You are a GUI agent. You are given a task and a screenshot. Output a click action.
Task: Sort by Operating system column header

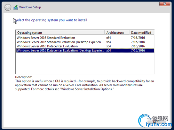60,33
